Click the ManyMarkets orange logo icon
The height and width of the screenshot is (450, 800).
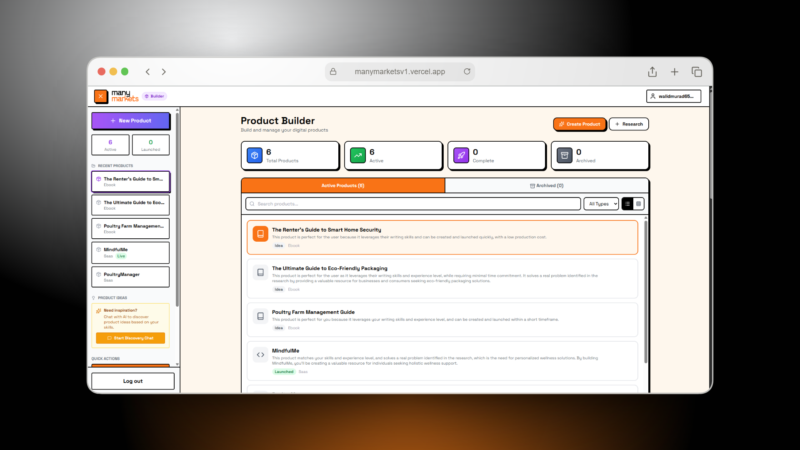point(100,96)
